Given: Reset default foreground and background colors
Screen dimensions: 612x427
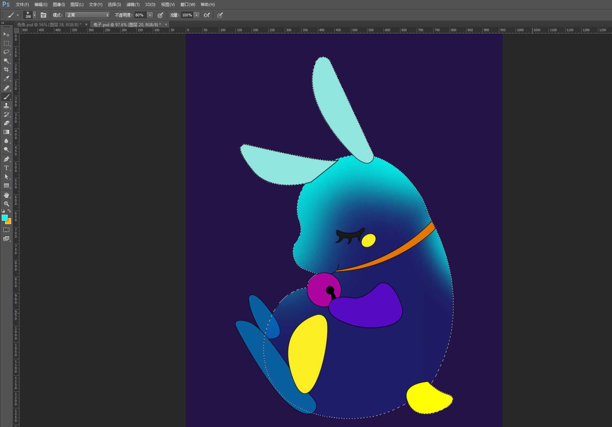Looking at the screenshot, I should (x=3, y=211).
